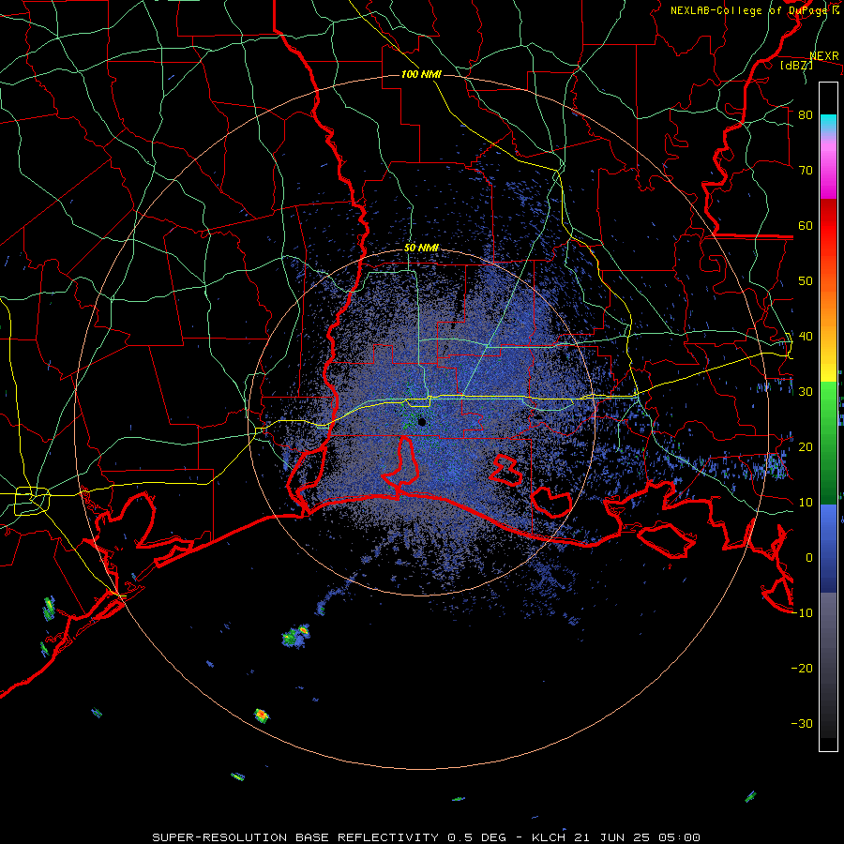
Task: Click the NEXLAB-College of DuPage credit text
Action: tap(755, 10)
